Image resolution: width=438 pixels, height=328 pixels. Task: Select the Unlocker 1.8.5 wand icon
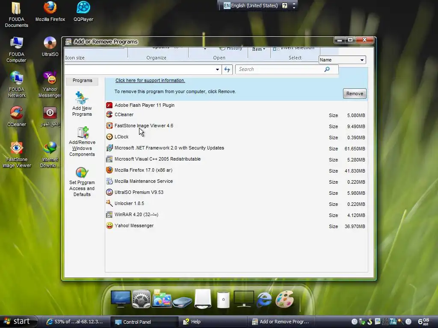[x=109, y=203]
